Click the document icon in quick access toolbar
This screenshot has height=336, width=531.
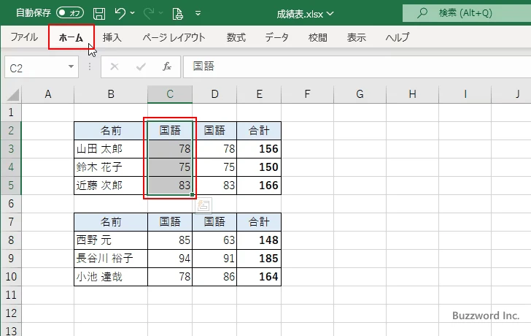[x=177, y=14]
